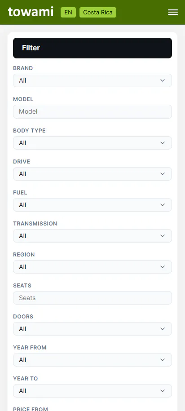The height and width of the screenshot is (411, 185).
Task: Expand the Year From dropdown
Action: click(92, 360)
